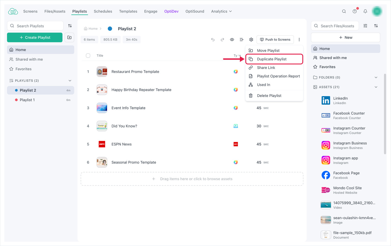Viewport: 391px width, 246px height.
Task: Click the sort playlists arrows icon
Action: [x=70, y=26]
